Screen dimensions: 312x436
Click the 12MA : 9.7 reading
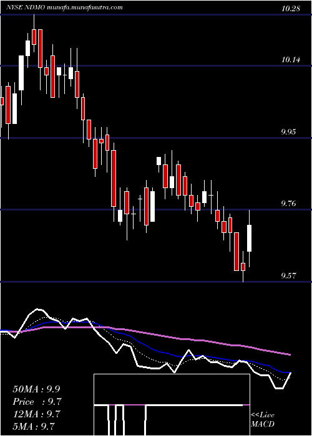(x=36, y=414)
